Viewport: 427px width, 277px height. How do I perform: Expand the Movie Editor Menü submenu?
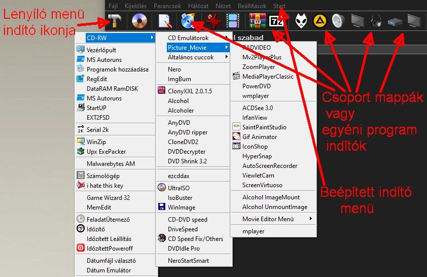tap(273, 219)
